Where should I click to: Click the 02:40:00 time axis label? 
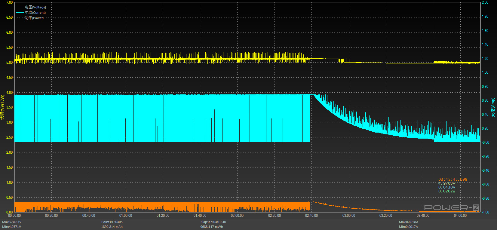point(311,216)
